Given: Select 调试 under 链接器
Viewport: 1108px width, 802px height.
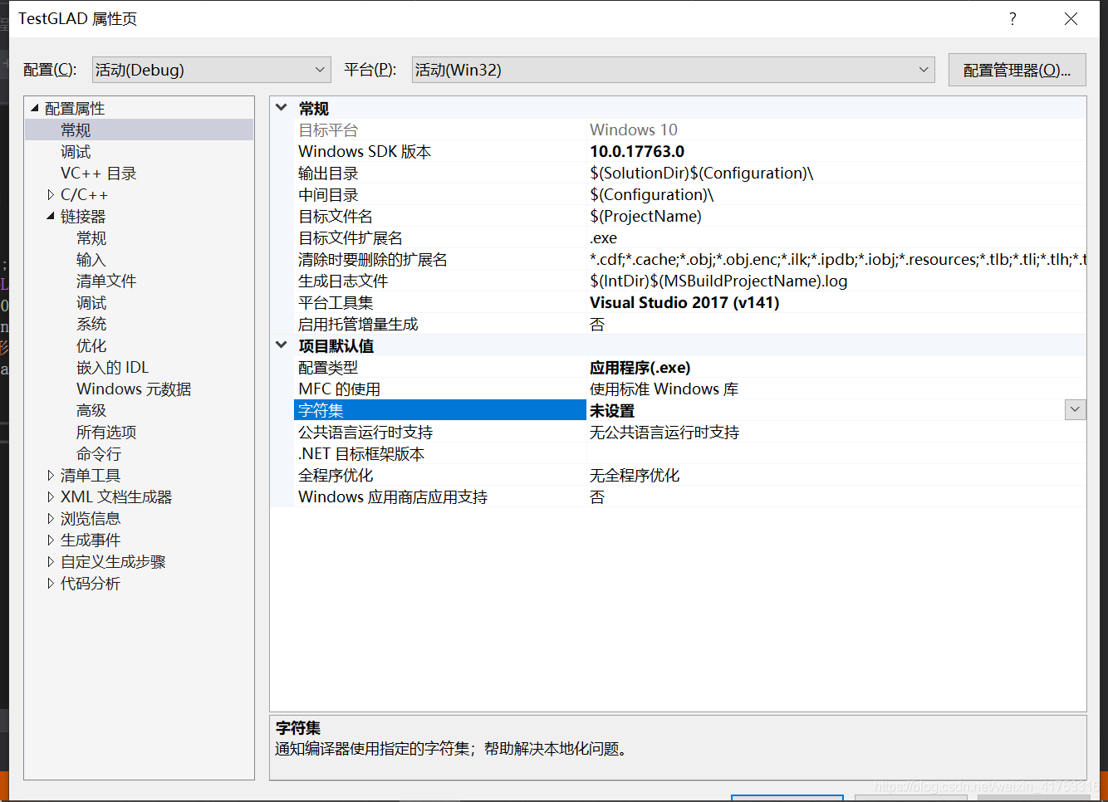Looking at the screenshot, I should coord(91,302).
